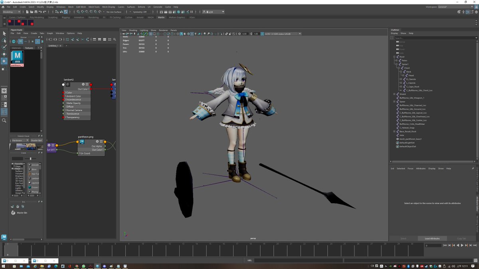Click the magnifier search icon in the left sidebar
This screenshot has height=269, width=479.
click(4, 120)
